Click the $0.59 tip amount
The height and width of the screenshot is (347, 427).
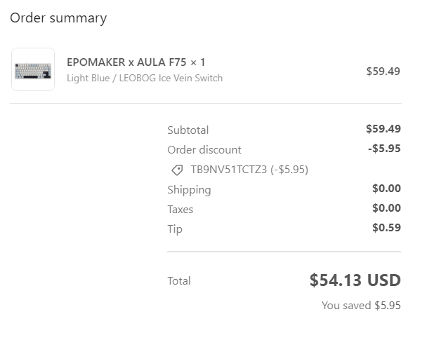tap(386, 228)
